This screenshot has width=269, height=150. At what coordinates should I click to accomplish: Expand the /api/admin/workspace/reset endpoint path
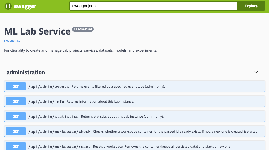(59, 147)
